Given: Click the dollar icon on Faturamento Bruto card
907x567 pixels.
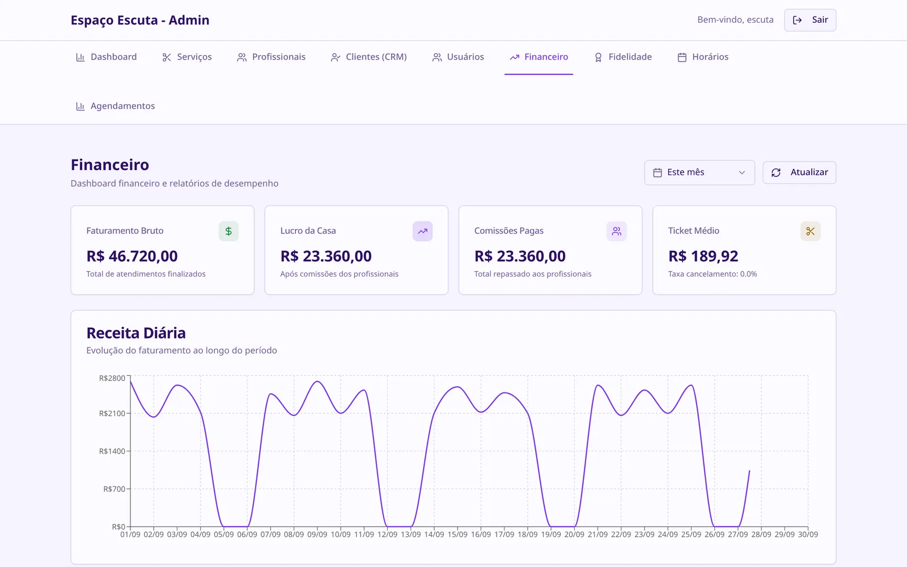Looking at the screenshot, I should (x=228, y=231).
